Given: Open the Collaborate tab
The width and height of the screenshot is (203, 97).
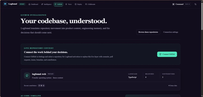Looking at the screenshot, I should [90, 4].
